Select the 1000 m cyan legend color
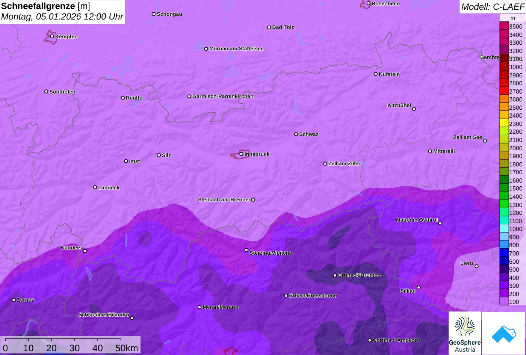Screen dimensions: 526x355 (x=504, y=228)
